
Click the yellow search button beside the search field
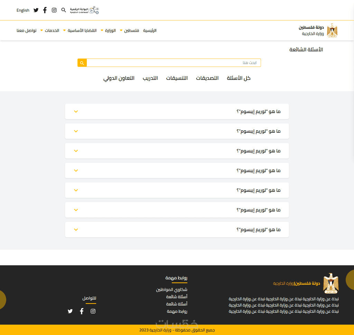click(82, 63)
